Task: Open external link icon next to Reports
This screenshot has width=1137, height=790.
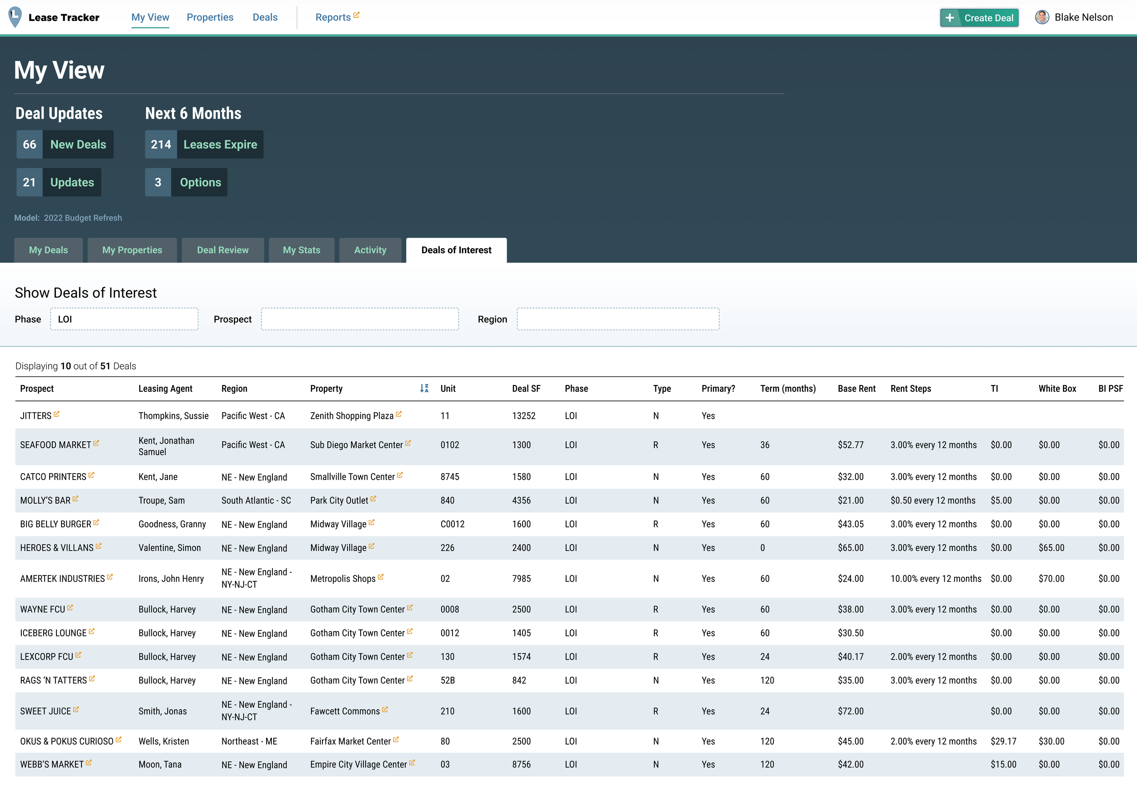Action: pos(356,15)
